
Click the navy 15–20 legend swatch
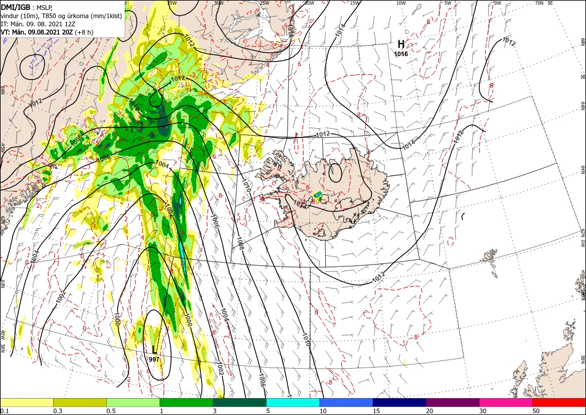pos(400,402)
